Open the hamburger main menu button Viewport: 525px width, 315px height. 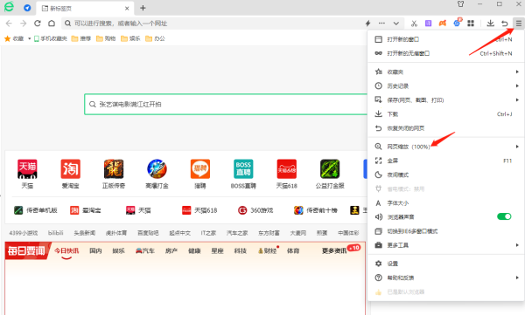click(x=518, y=23)
